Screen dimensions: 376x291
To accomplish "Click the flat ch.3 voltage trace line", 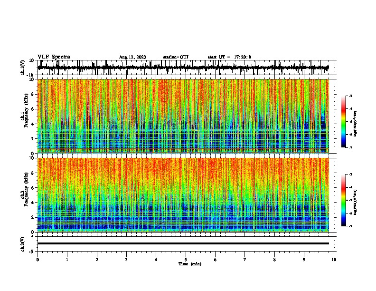I will (x=183, y=243).
